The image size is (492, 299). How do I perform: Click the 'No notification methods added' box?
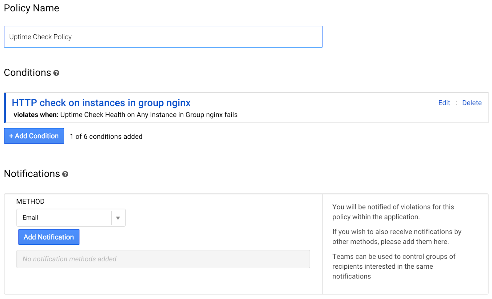tap(163, 259)
